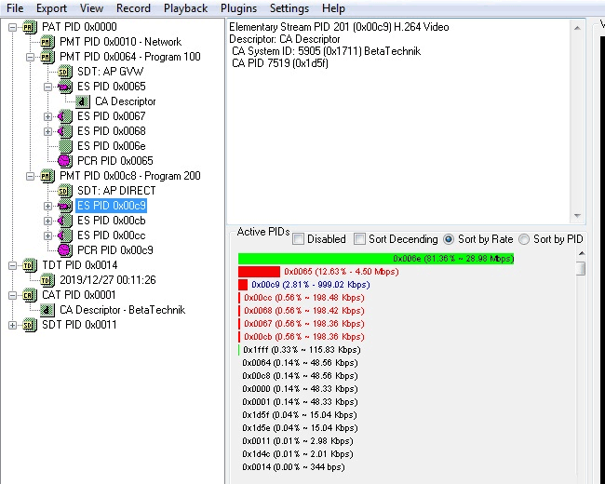Select the CA Descriptor - BetaTechnik tree item
The width and height of the screenshot is (605, 484).
(x=122, y=310)
